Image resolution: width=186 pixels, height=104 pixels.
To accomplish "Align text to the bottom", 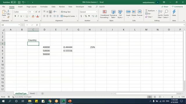I will (x=50, y=12).
